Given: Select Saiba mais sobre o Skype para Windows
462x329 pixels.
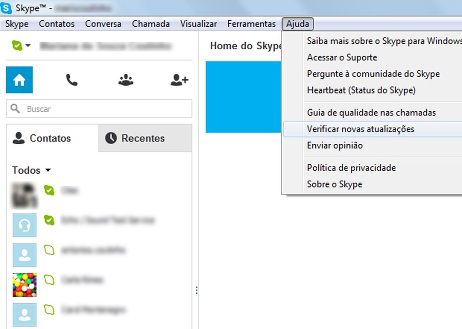Looking at the screenshot, I should pyautogui.click(x=373, y=41).
